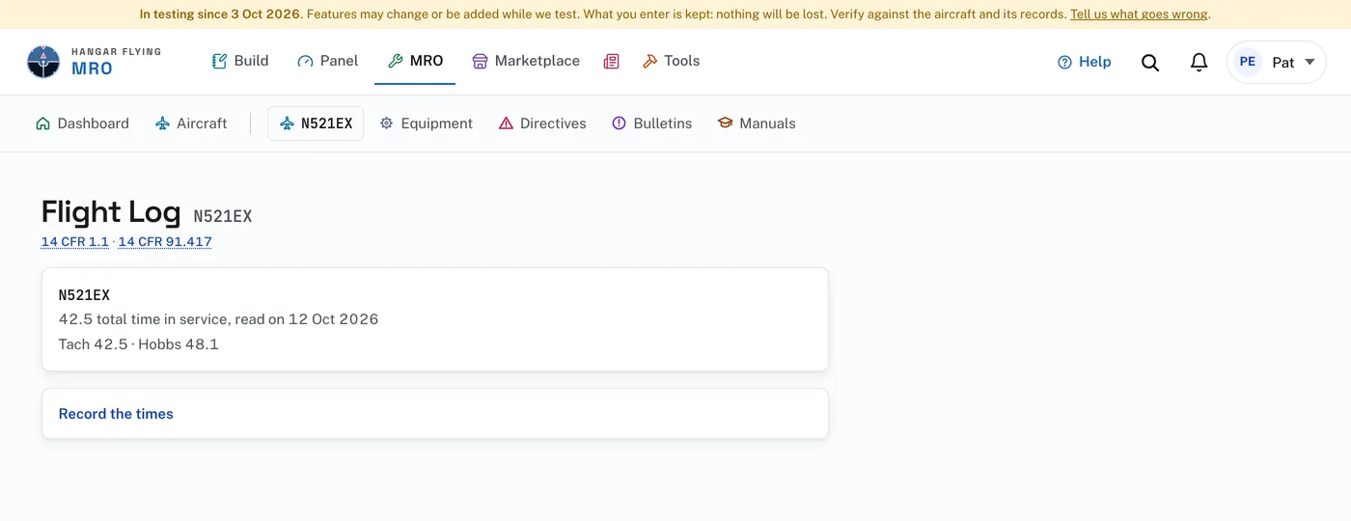
Task: Click the Panel gauge icon
Action: pyautogui.click(x=305, y=61)
